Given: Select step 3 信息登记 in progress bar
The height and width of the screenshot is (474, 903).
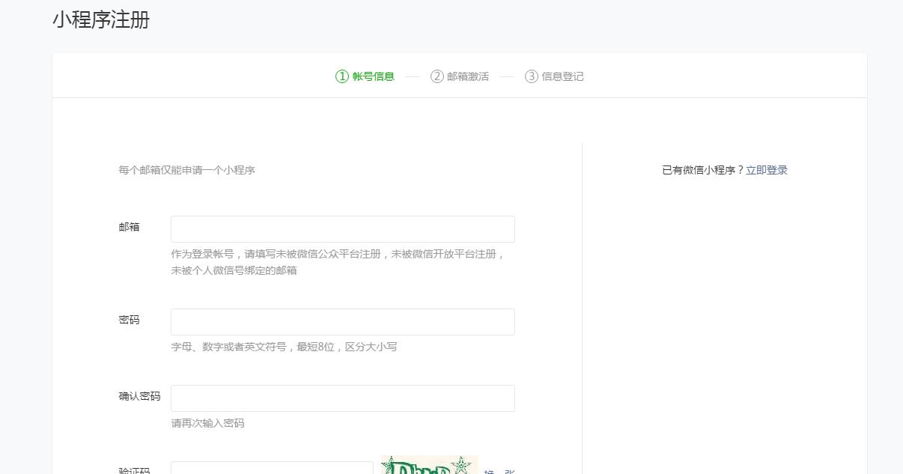Looking at the screenshot, I should (x=554, y=76).
